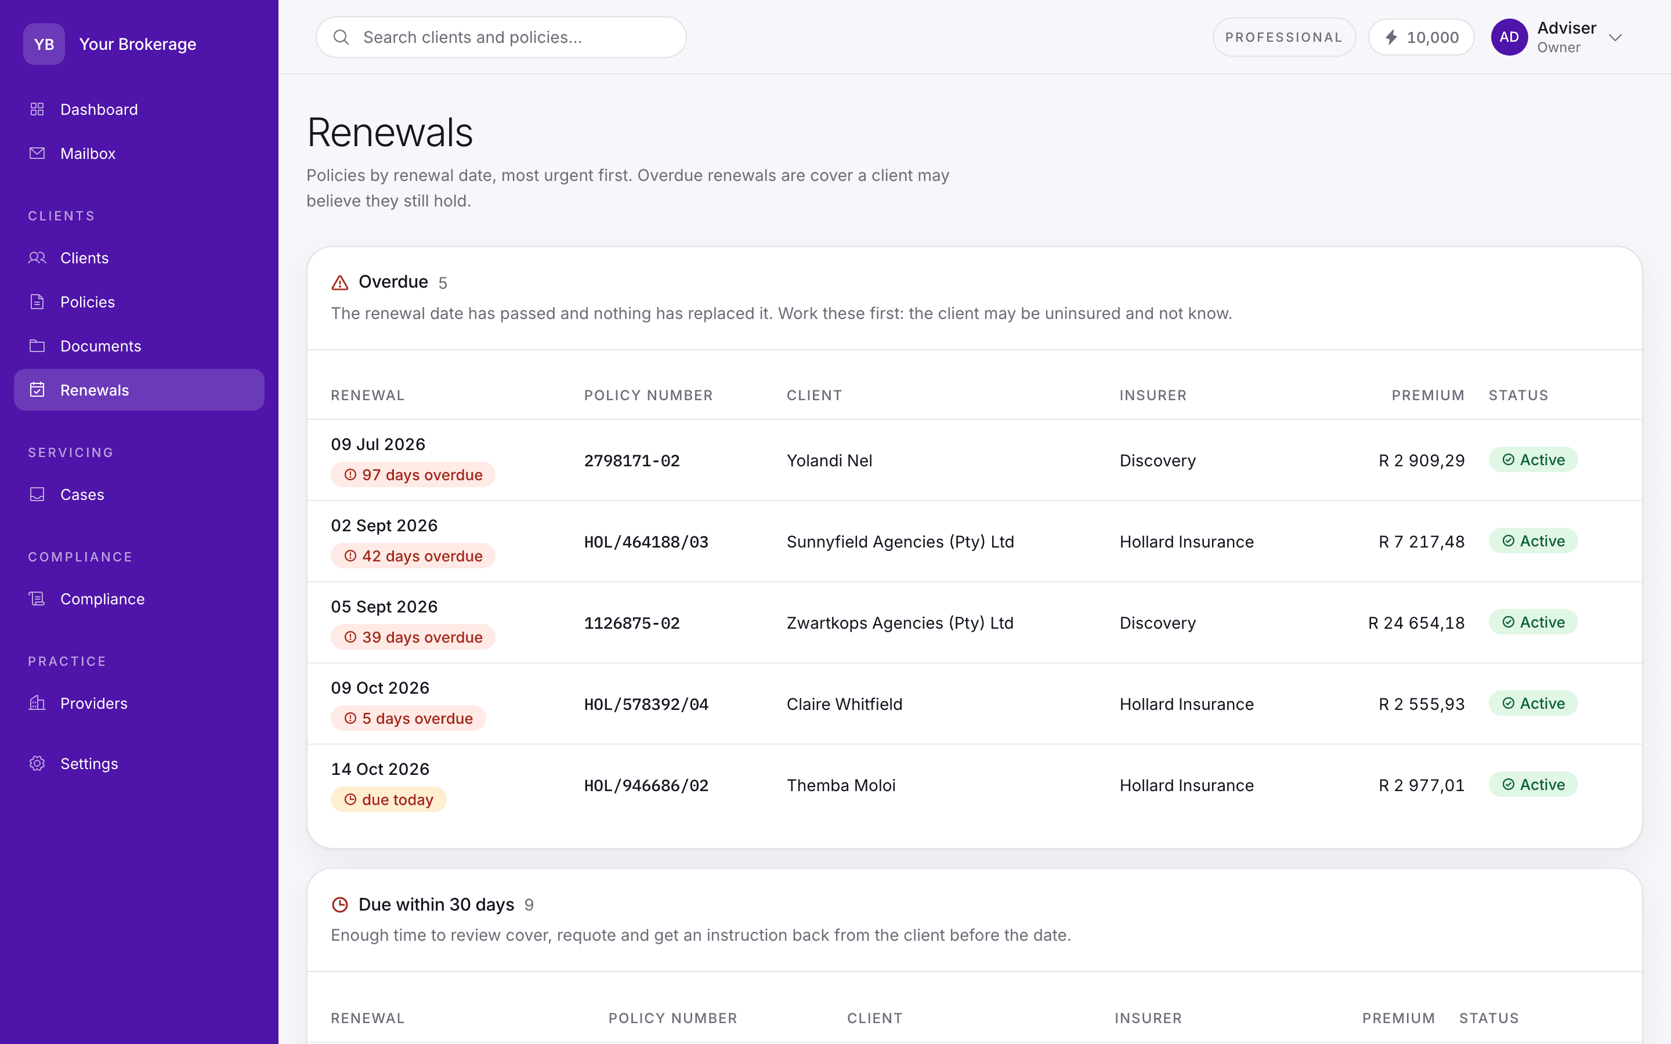Viewport: 1671px width, 1044px height.
Task: Click the PROFESSIONAL plan badge
Action: [1283, 37]
